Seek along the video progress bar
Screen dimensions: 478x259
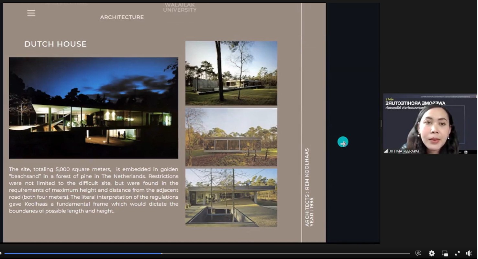[x=207, y=254]
